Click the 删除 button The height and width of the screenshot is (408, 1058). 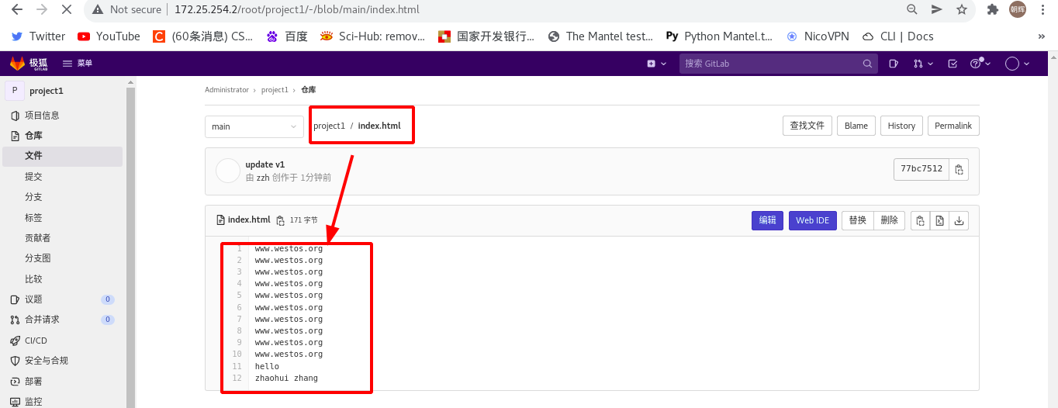[889, 220]
